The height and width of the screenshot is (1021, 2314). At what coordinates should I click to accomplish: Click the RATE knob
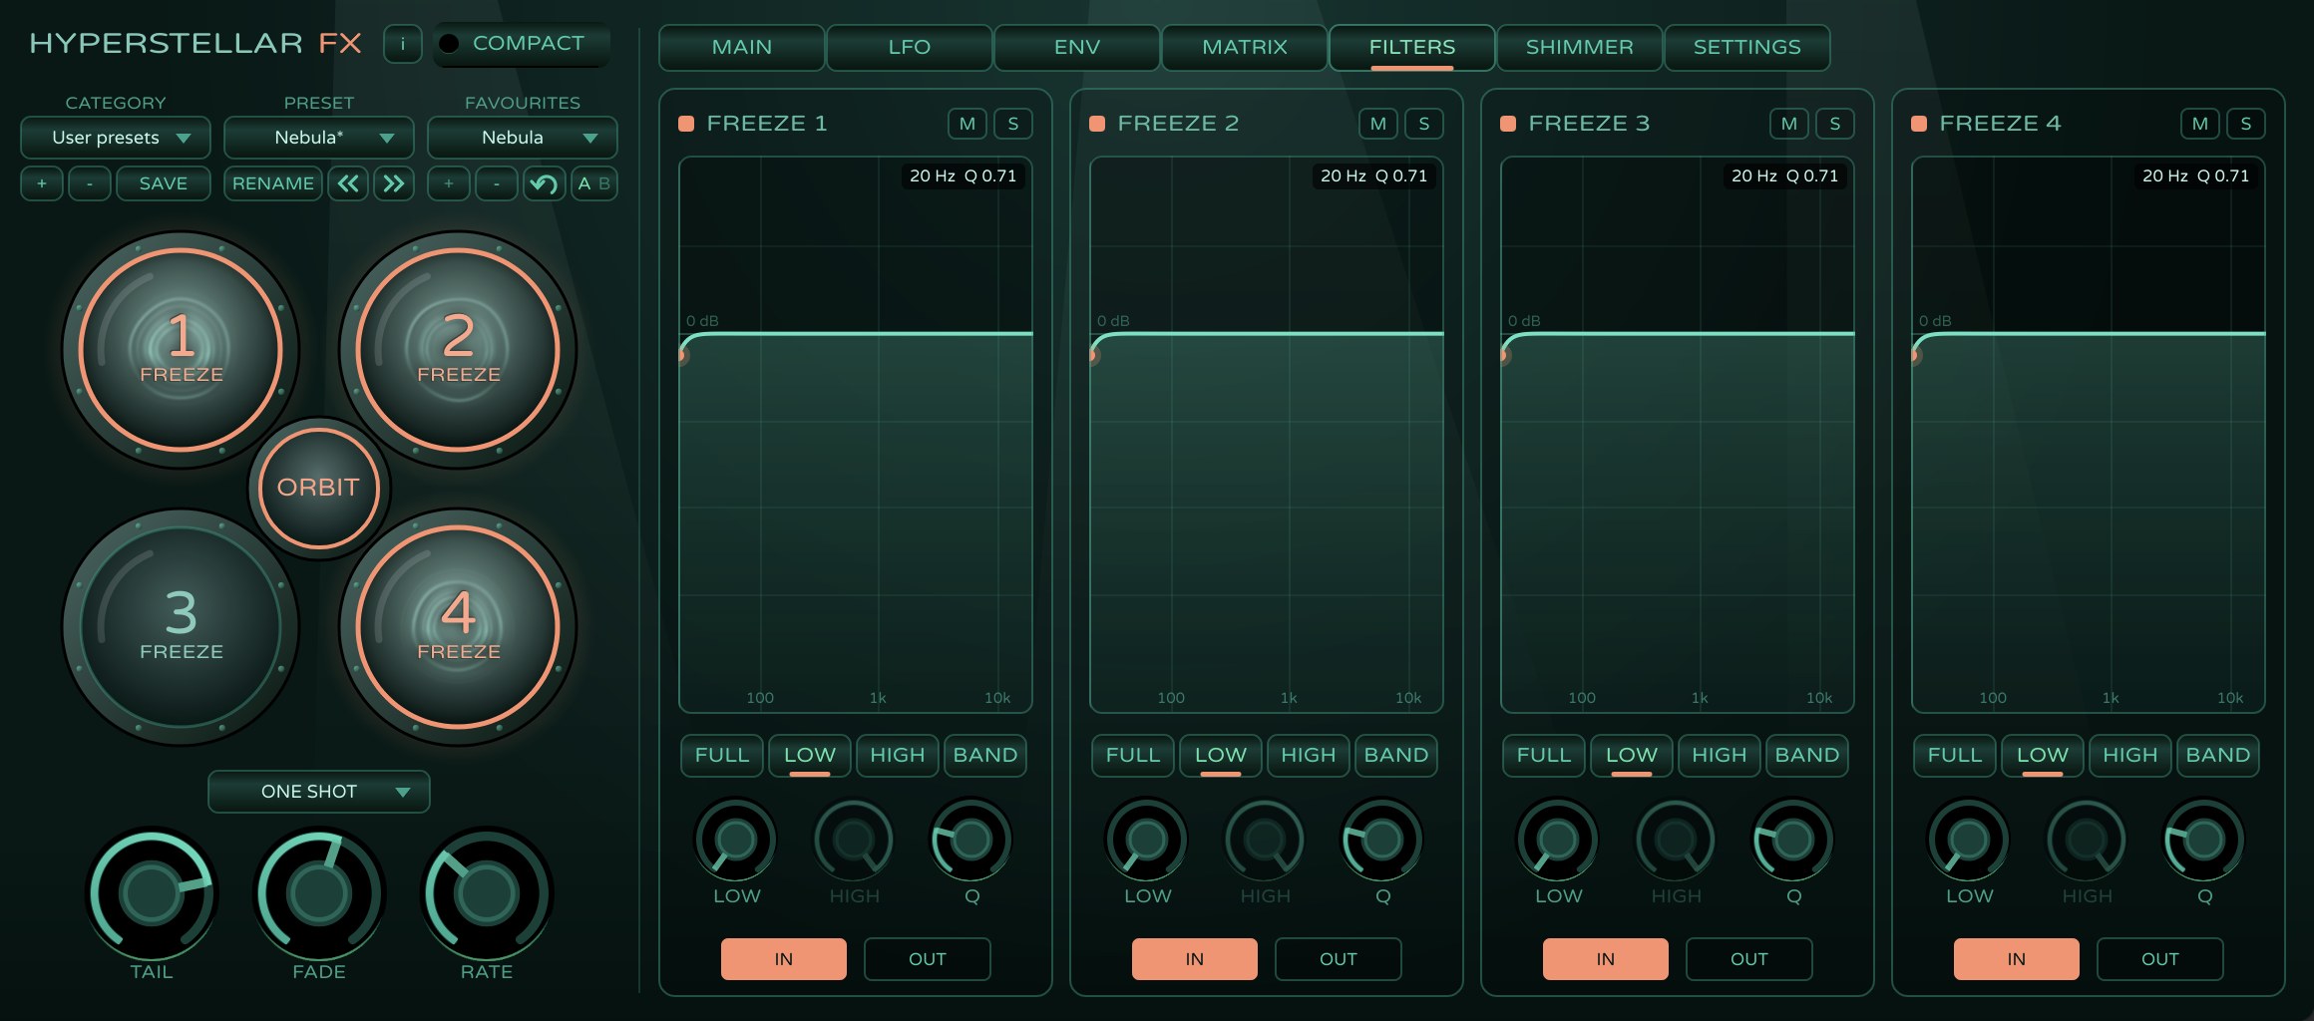pyautogui.click(x=487, y=893)
